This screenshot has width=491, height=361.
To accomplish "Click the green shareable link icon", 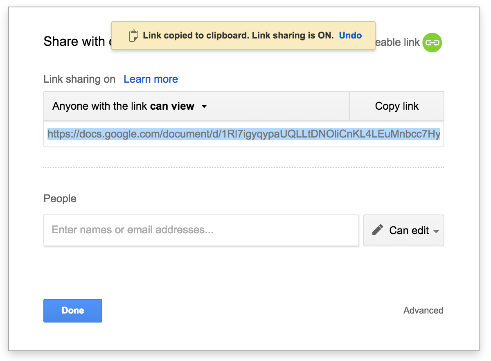I will coord(432,43).
